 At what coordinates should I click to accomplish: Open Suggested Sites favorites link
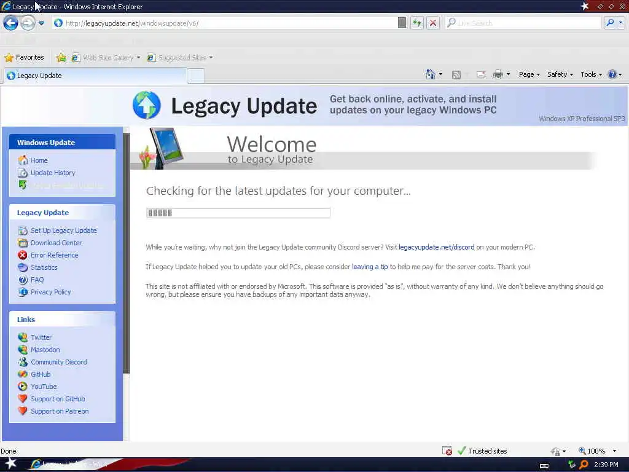click(x=180, y=58)
